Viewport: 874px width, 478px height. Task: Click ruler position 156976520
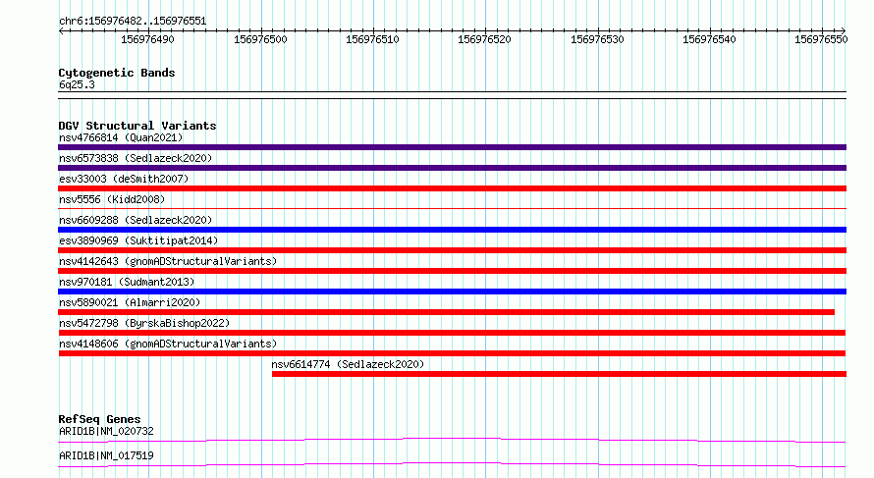[x=484, y=39]
